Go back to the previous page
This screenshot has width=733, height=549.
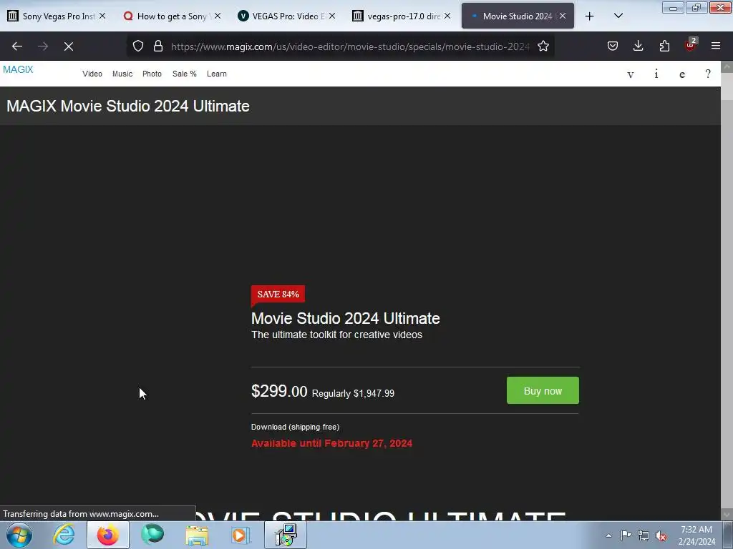point(17,46)
